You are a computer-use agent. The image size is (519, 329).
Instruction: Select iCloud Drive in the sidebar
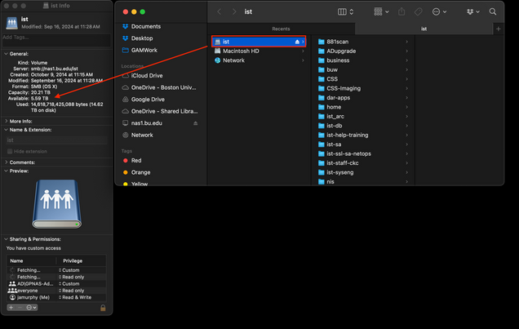tap(147, 76)
